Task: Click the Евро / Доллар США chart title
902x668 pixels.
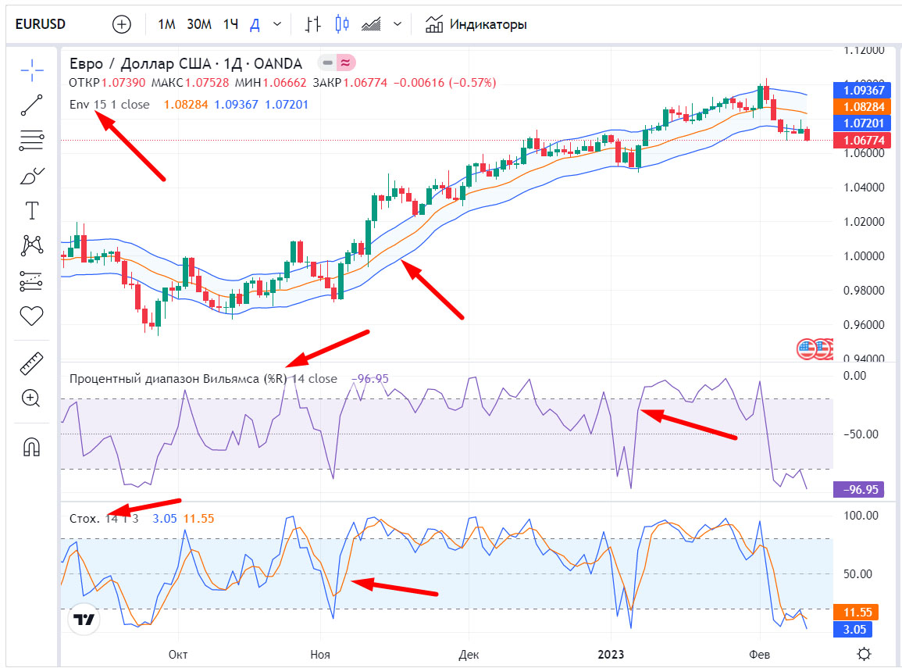Action: click(x=186, y=63)
